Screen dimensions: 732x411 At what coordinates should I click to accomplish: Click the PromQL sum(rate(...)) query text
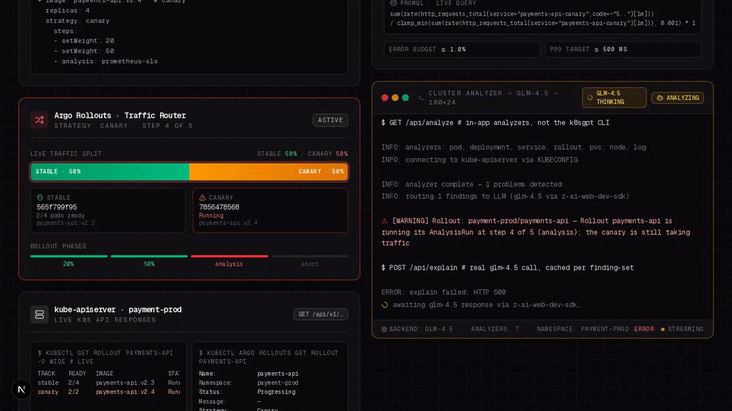(542, 18)
